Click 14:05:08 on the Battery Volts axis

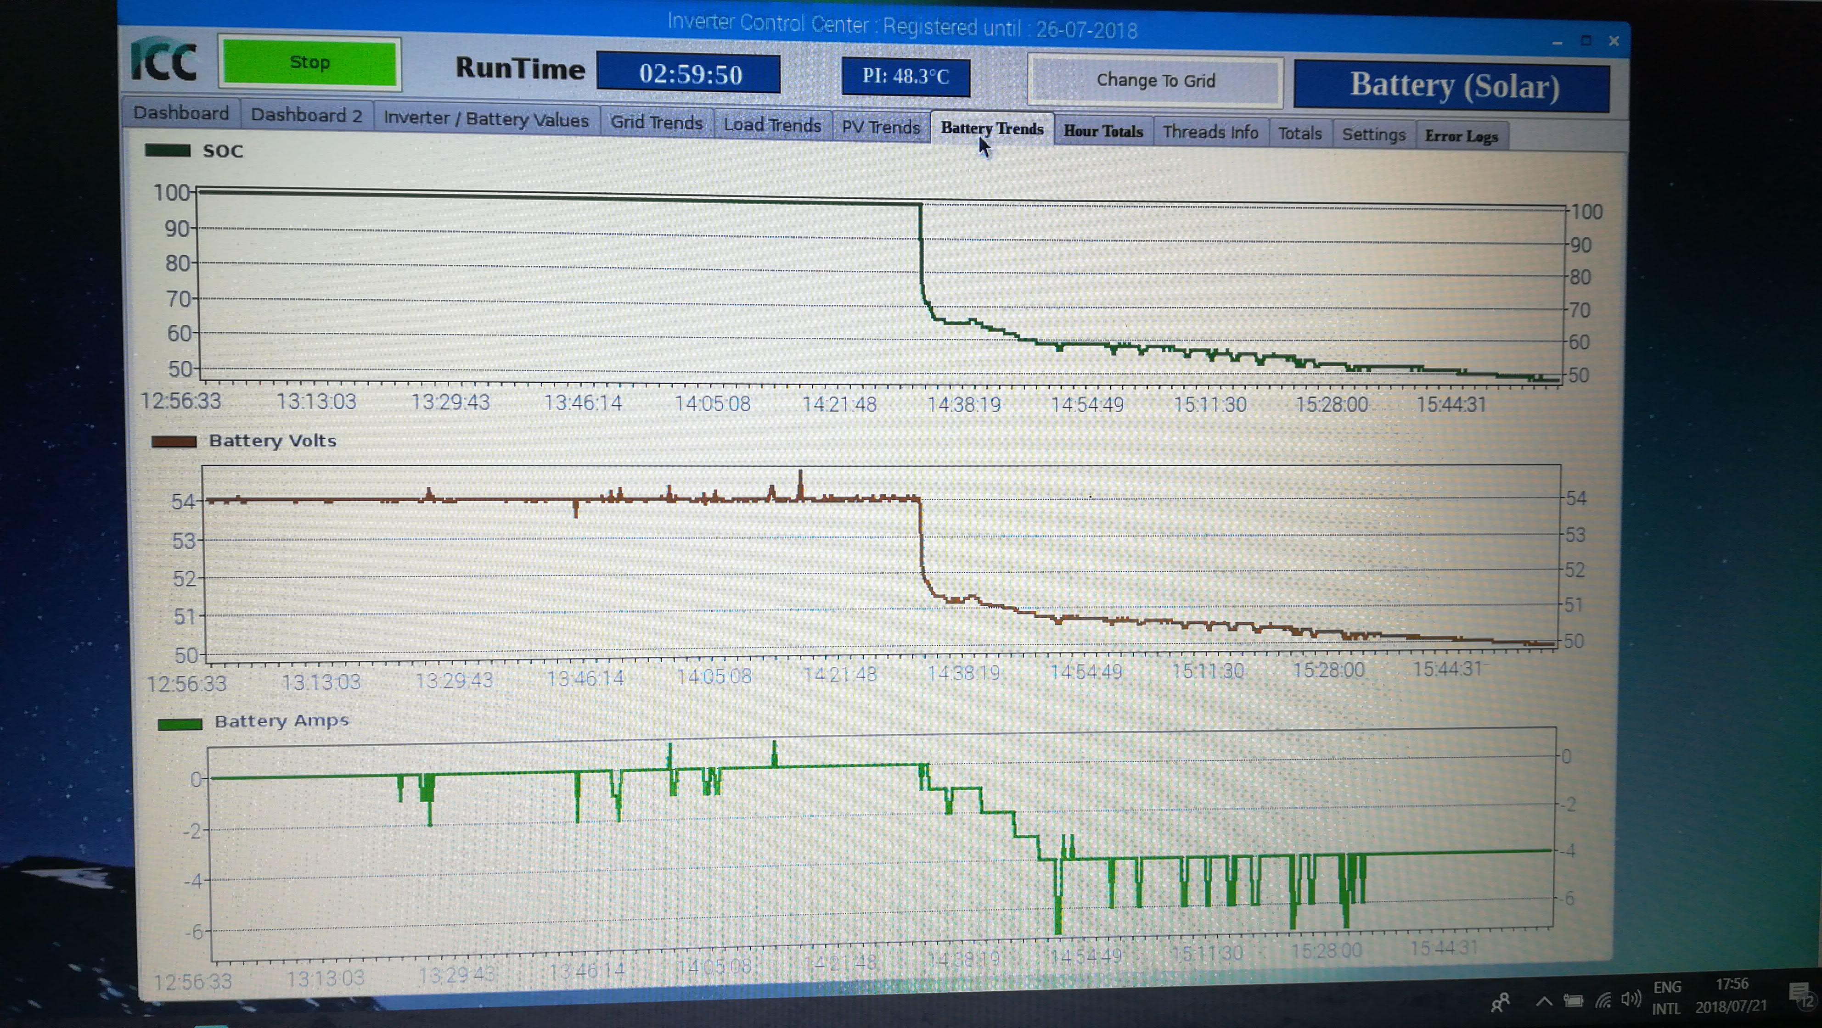(714, 676)
